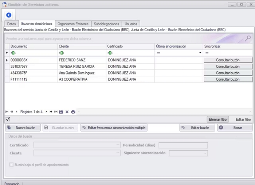Select row indicator arrow for 00000033X
The width and height of the screenshot is (255, 185).
coord(7,60)
